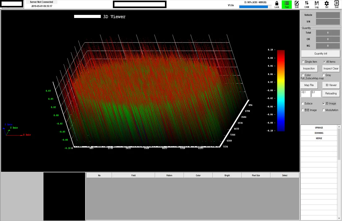
Task: Enable the Color checkbox
Action: 303,75
